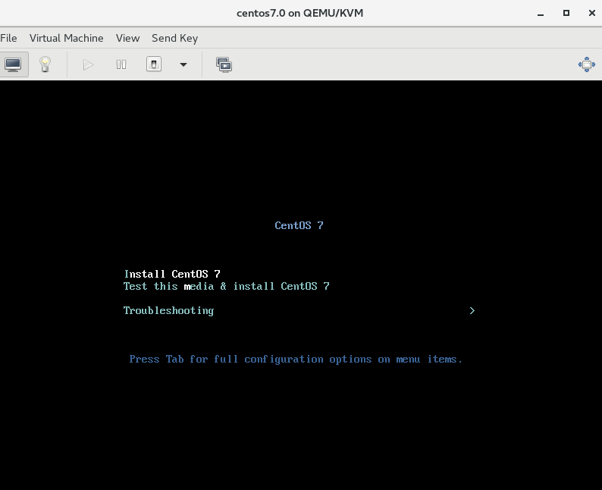
Task: Pause the virtual machine
Action: (121, 64)
